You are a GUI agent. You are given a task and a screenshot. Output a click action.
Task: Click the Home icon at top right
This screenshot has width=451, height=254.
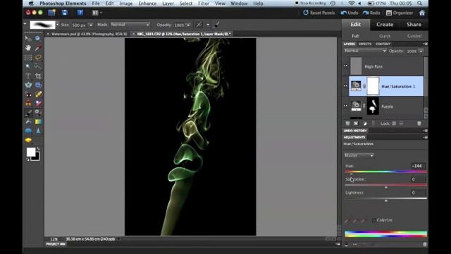[422, 13]
